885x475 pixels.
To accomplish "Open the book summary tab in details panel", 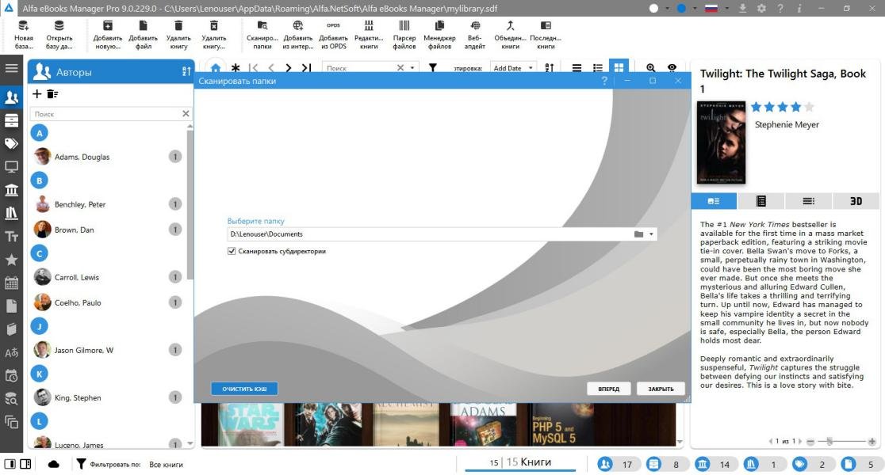I will 714,201.
